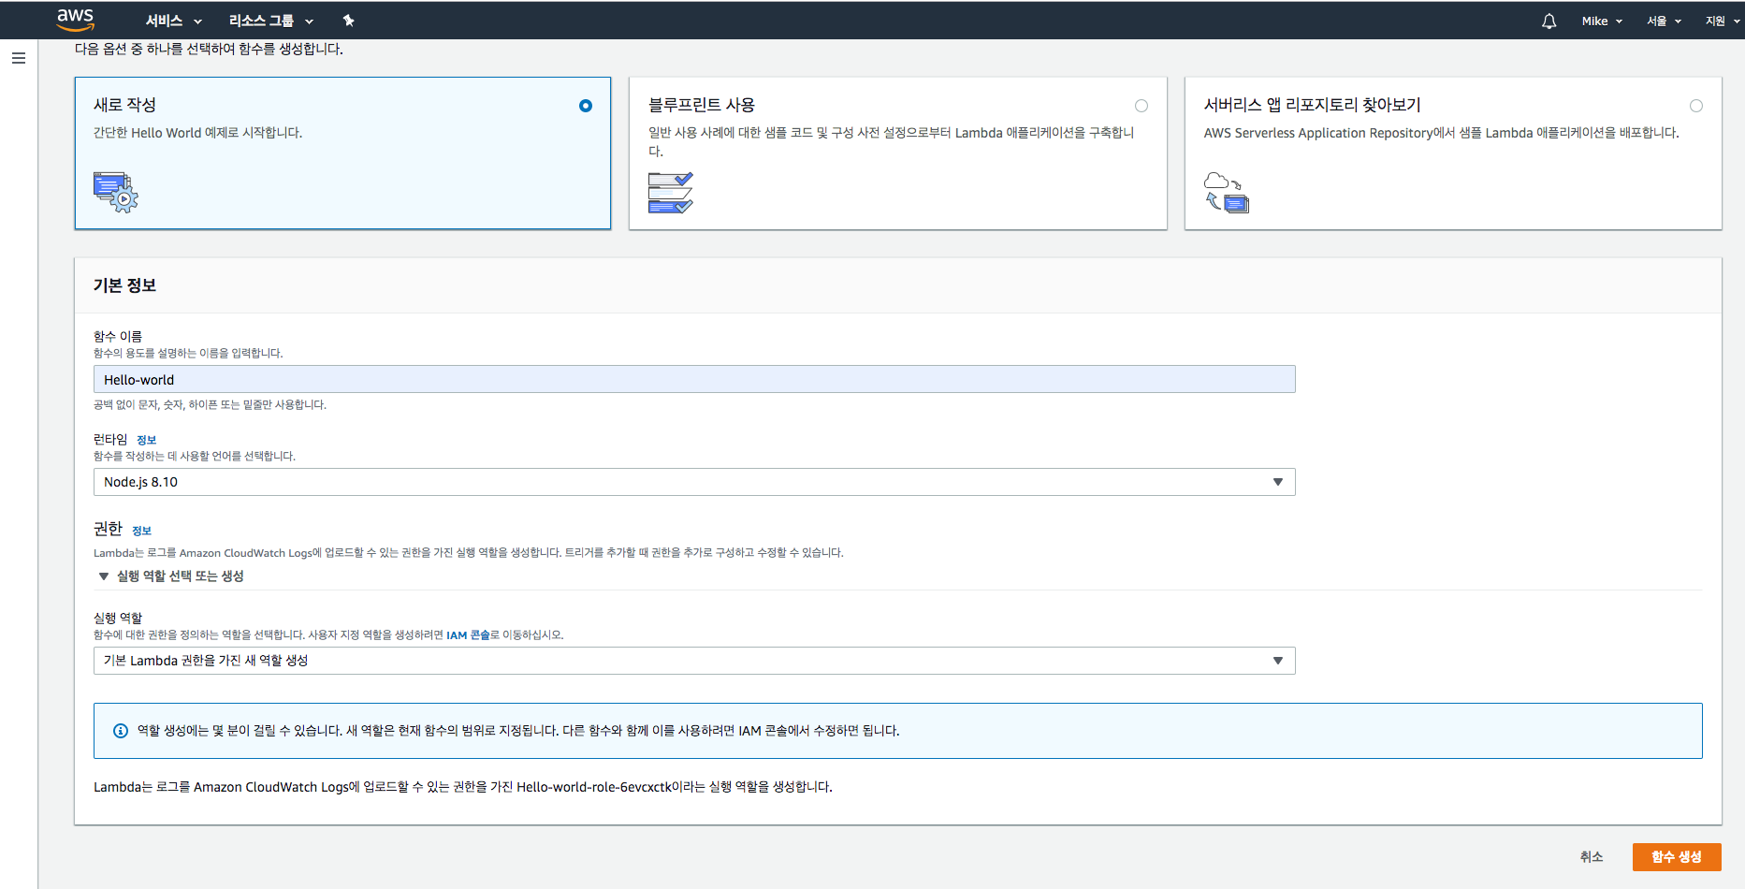Viewport: 1745px width, 889px height.
Task: Click the 취소 cancel button
Action: (1592, 857)
